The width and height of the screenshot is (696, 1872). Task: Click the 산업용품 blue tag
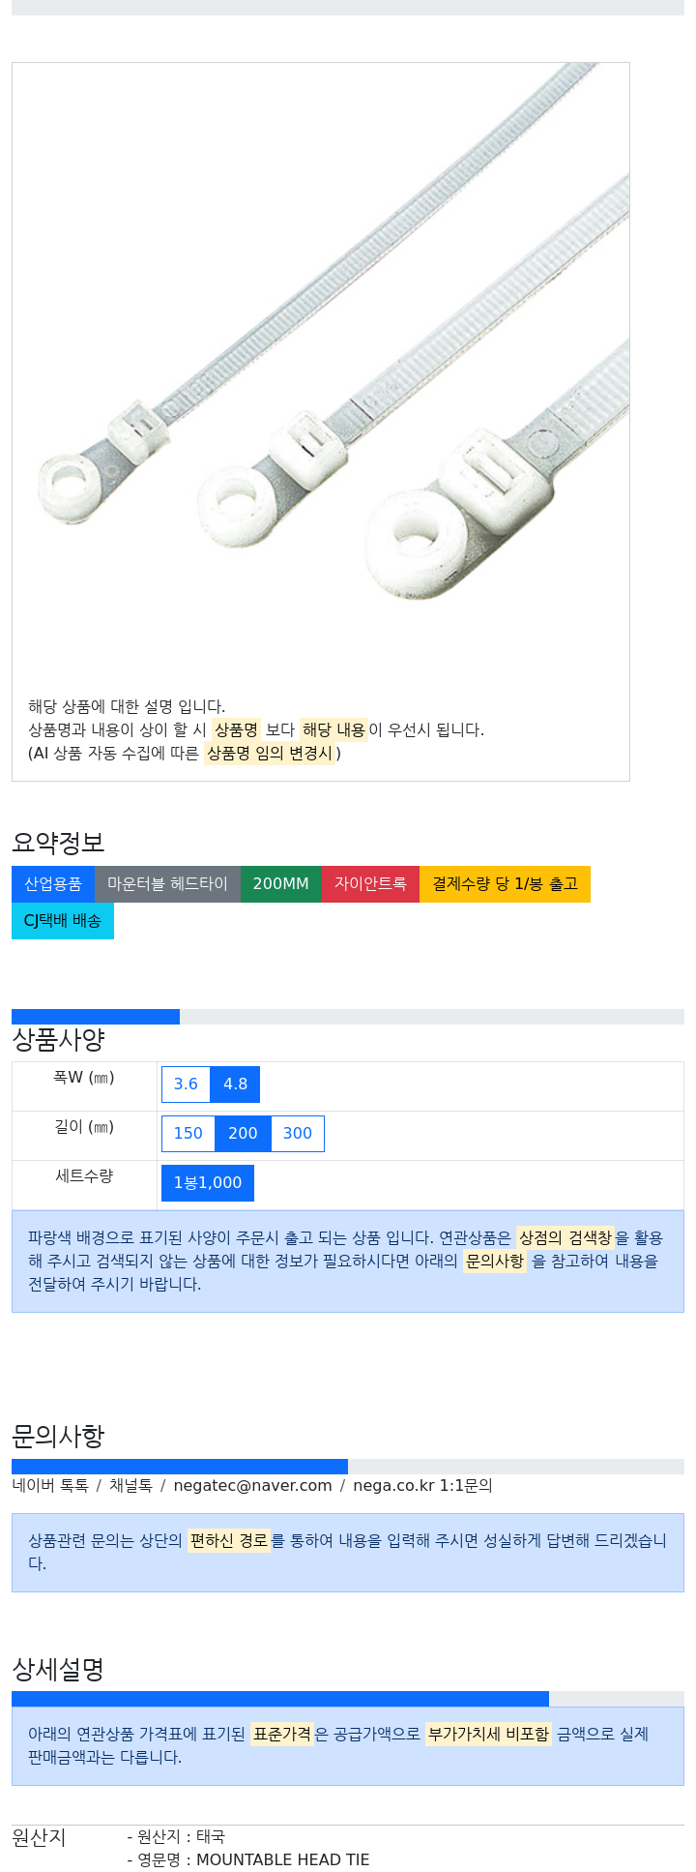click(x=53, y=884)
